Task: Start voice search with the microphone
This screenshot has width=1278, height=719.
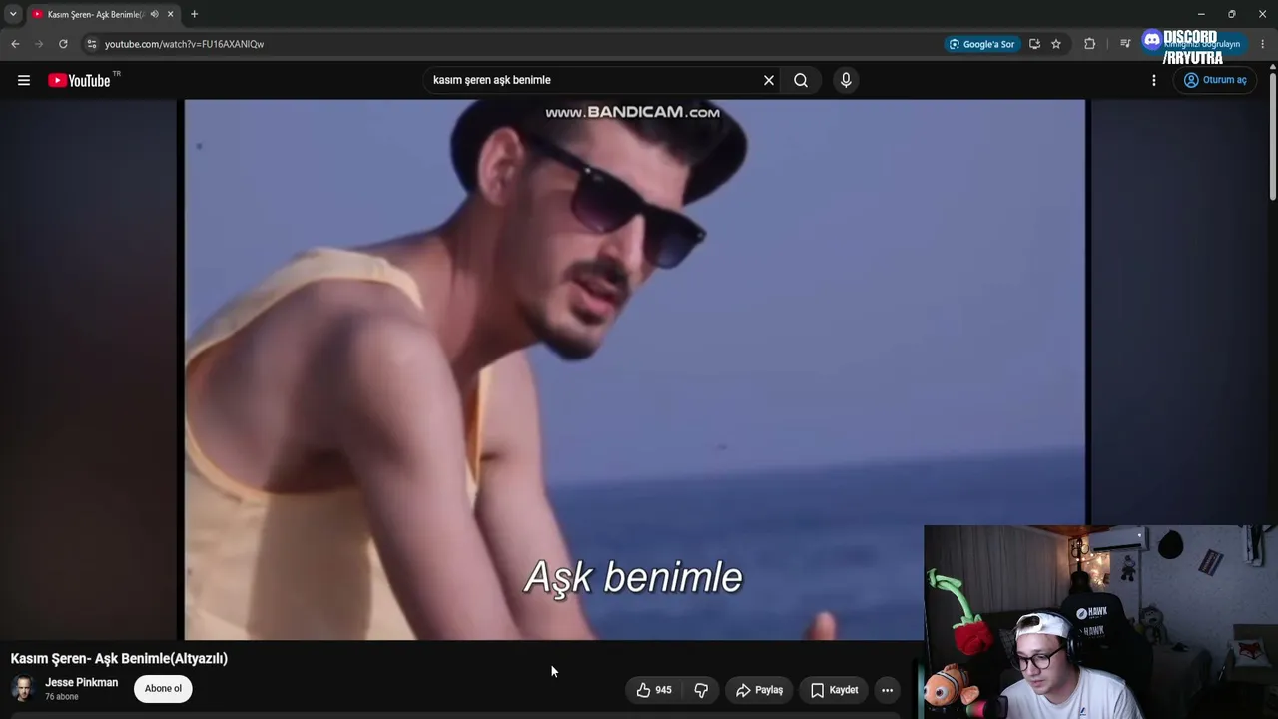Action: (x=846, y=80)
